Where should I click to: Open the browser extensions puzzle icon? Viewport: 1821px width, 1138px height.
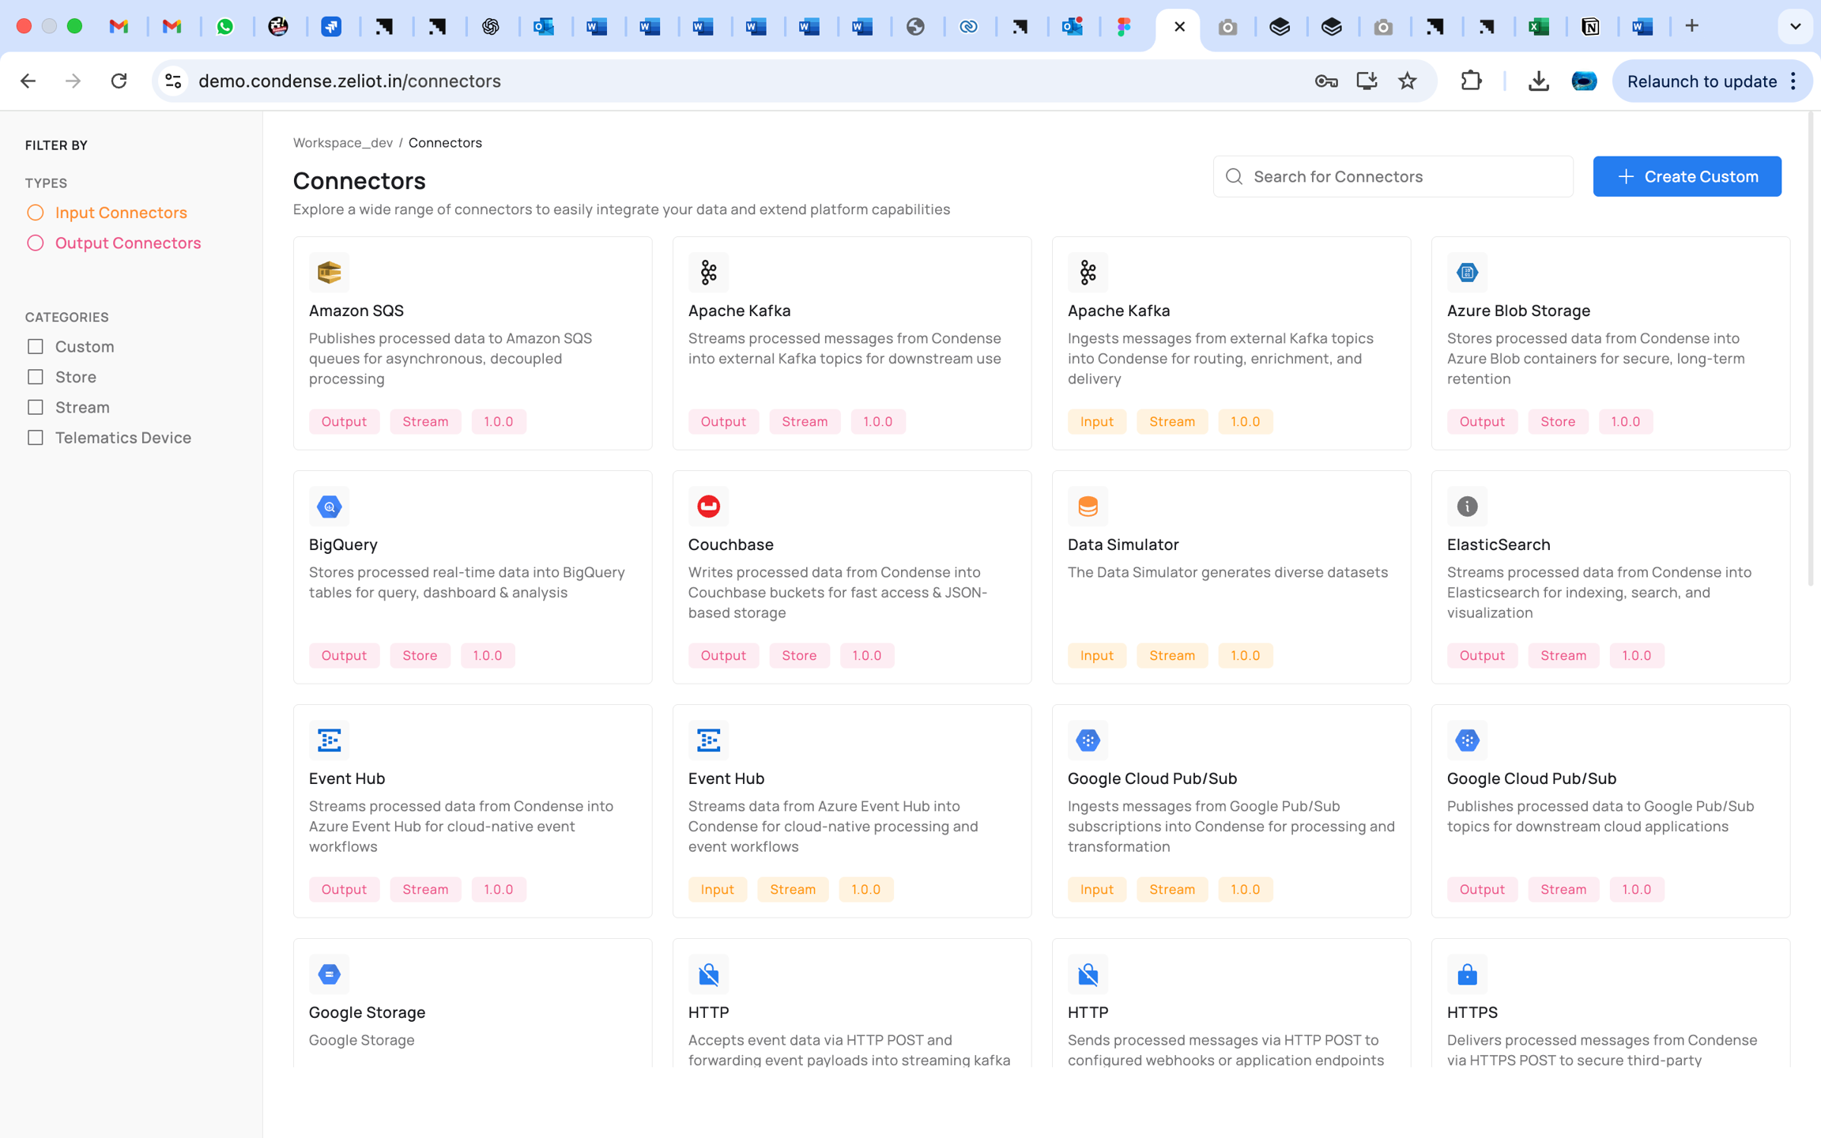tap(1471, 81)
